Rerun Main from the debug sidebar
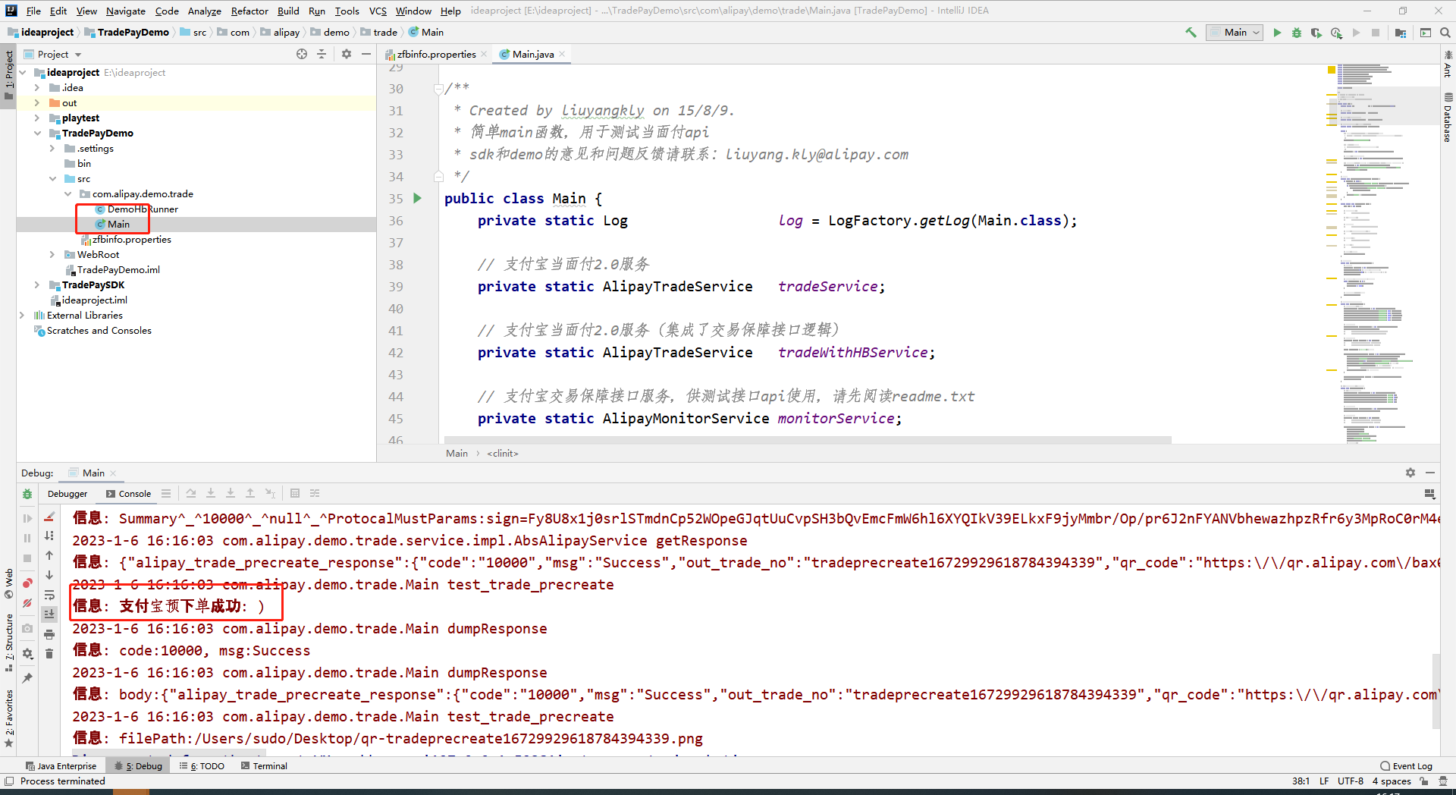 click(x=27, y=494)
